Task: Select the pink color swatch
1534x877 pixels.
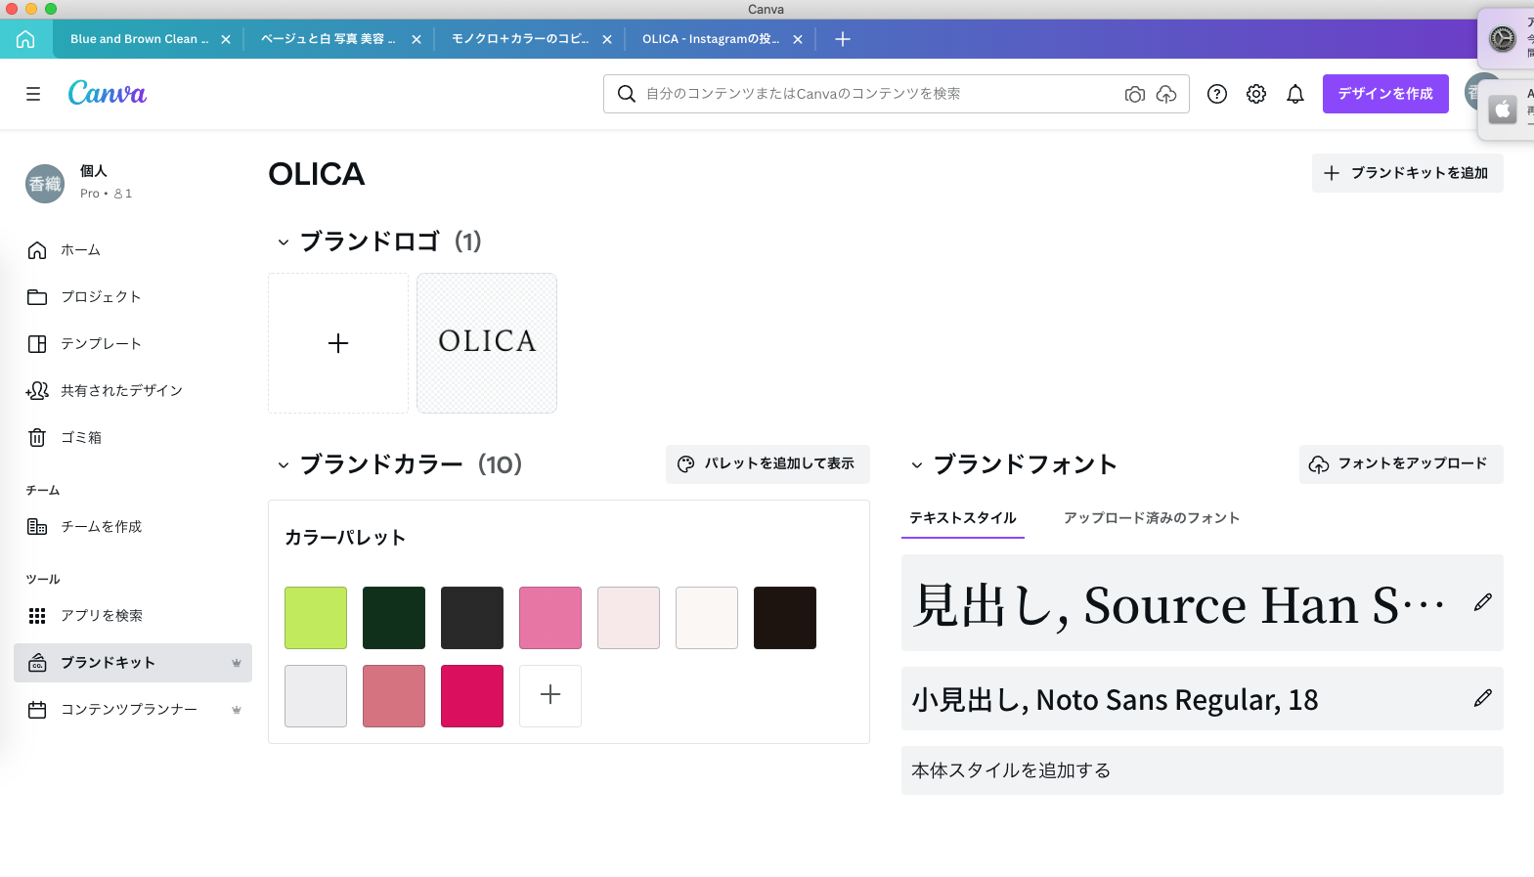Action: 550,618
